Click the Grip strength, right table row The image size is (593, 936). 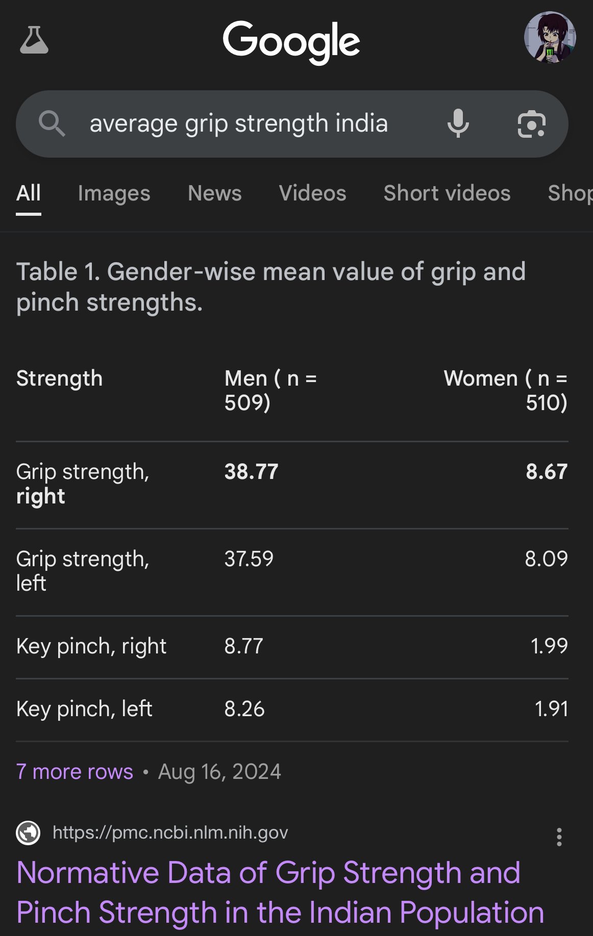point(292,485)
